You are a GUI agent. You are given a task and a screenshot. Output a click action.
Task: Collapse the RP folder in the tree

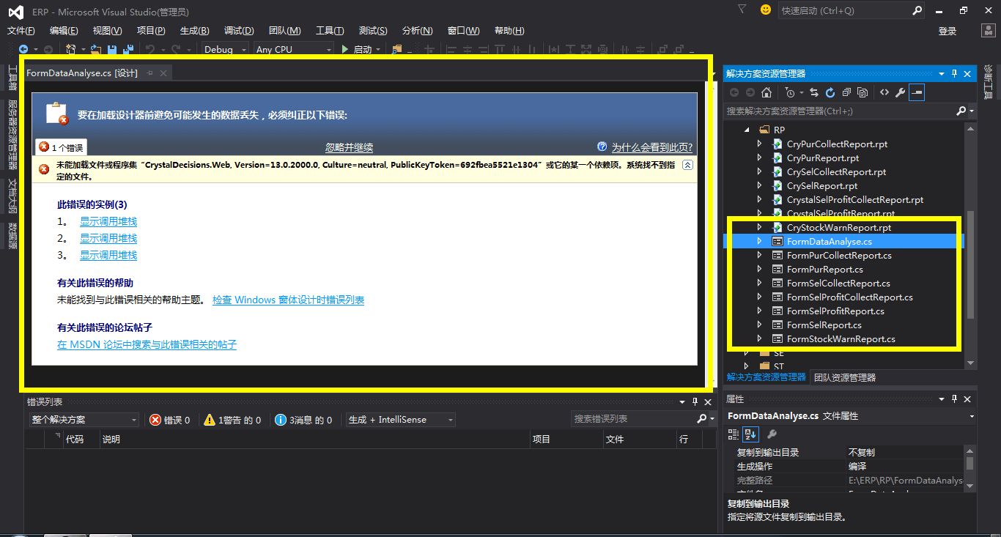(747, 130)
